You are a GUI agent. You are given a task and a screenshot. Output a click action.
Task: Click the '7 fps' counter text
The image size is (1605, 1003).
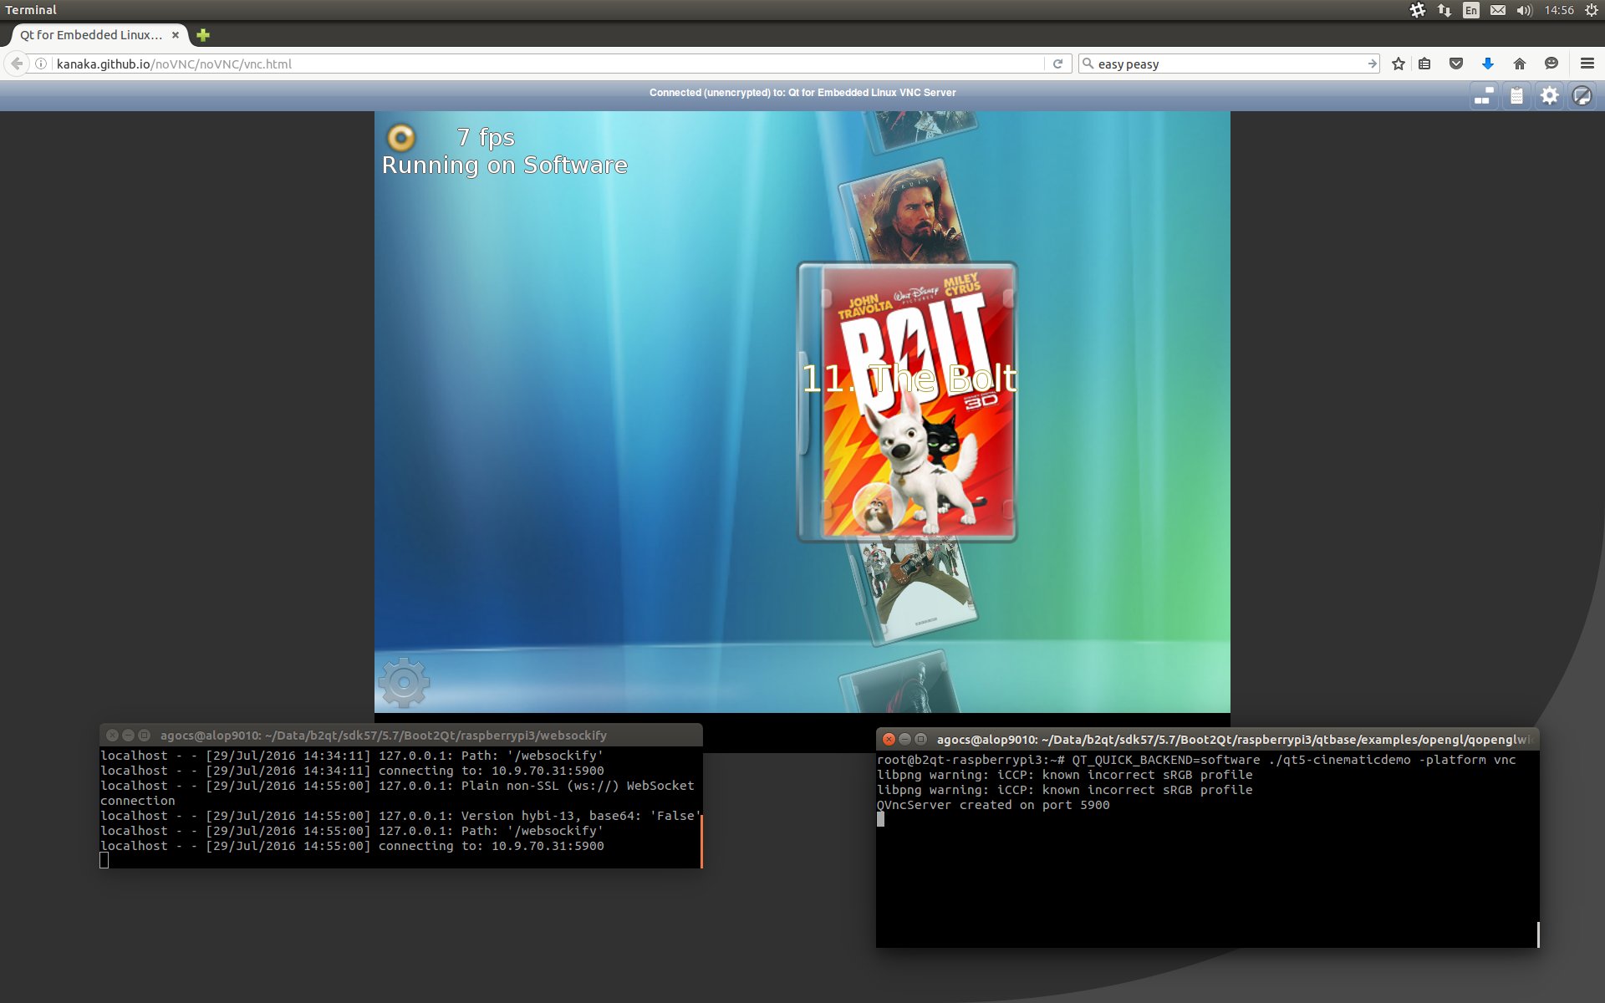(486, 137)
